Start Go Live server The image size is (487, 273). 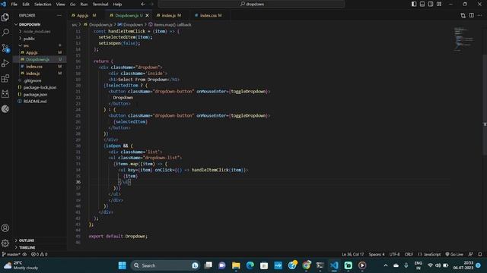(x=454, y=255)
